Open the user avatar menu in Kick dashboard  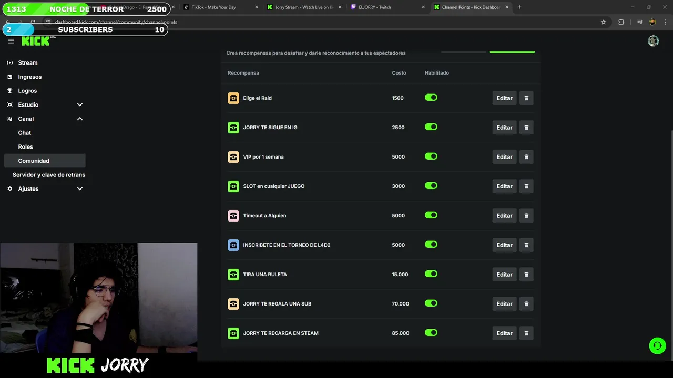[x=654, y=41]
